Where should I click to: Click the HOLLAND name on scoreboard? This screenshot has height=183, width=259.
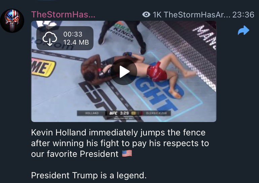[x=92, y=113]
